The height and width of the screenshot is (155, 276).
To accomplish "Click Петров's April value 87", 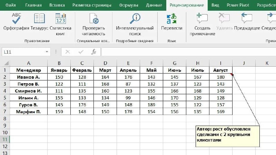I will click(128, 84).
